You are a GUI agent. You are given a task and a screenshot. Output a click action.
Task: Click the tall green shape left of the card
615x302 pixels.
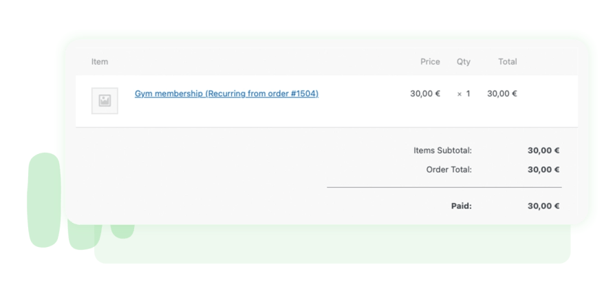[x=44, y=199]
